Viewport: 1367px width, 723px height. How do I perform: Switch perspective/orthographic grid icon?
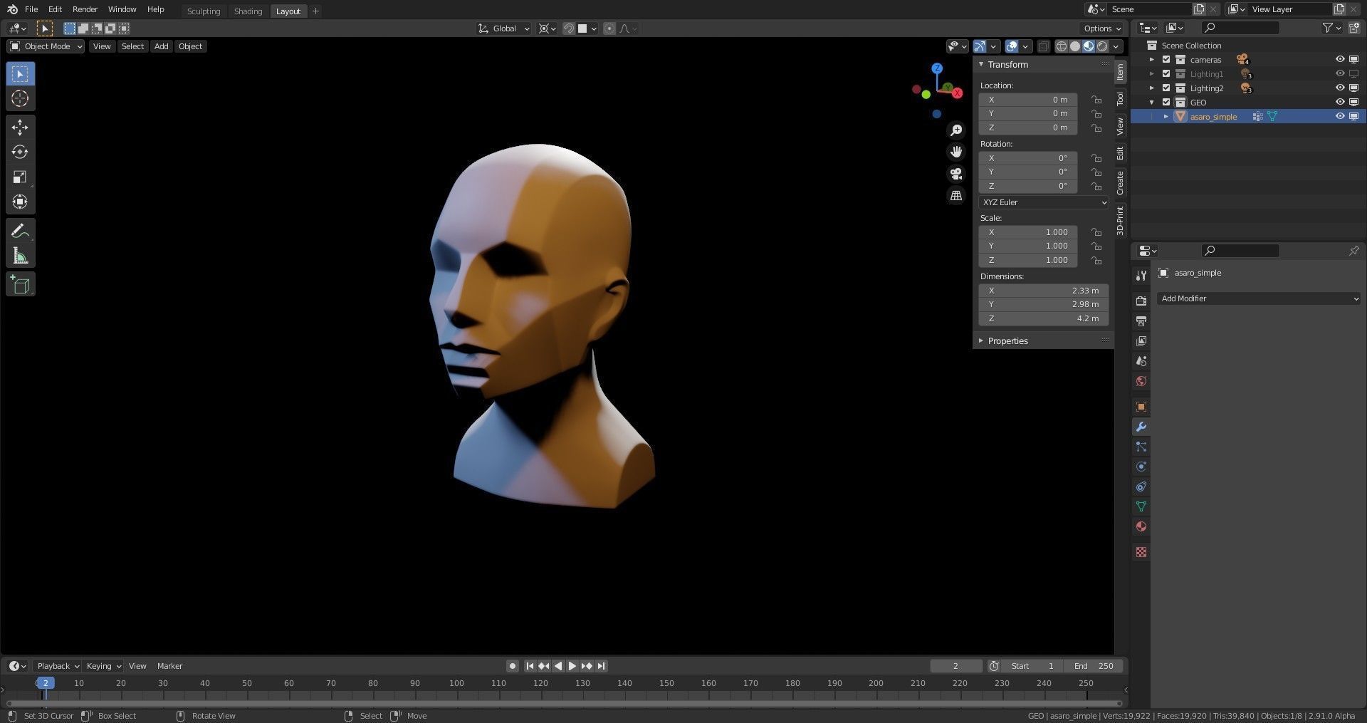pos(956,195)
